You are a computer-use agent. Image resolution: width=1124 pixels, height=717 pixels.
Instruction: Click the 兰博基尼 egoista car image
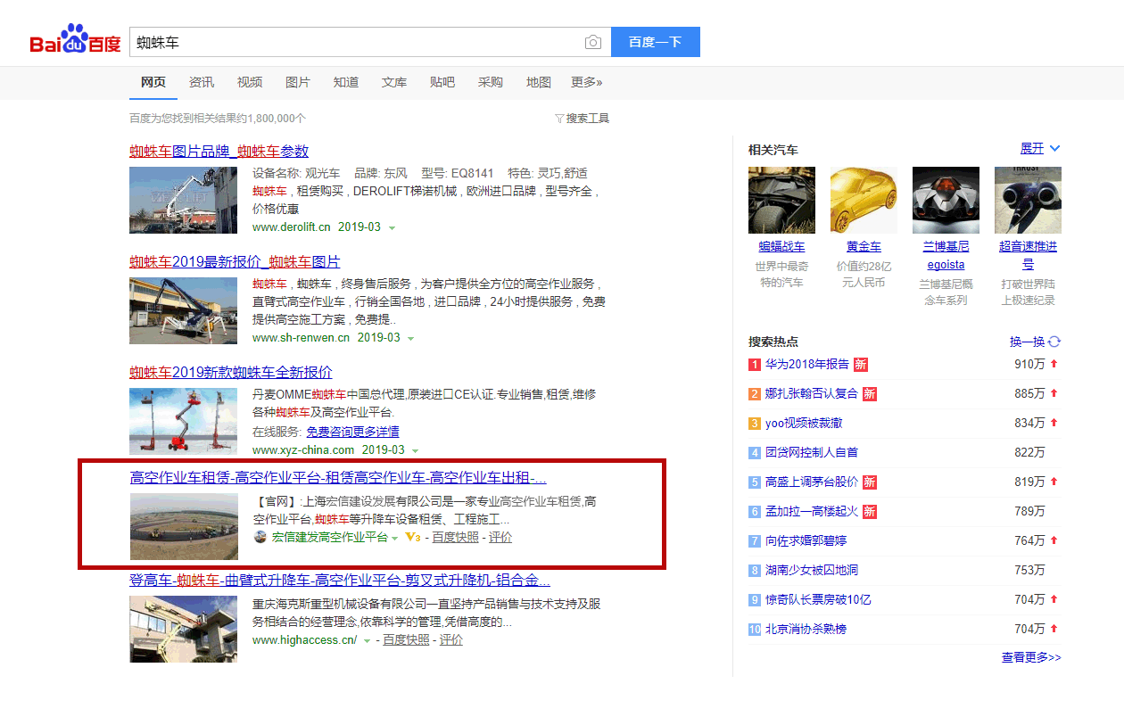point(946,200)
